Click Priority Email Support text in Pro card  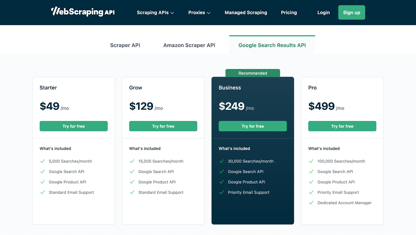[338, 192]
